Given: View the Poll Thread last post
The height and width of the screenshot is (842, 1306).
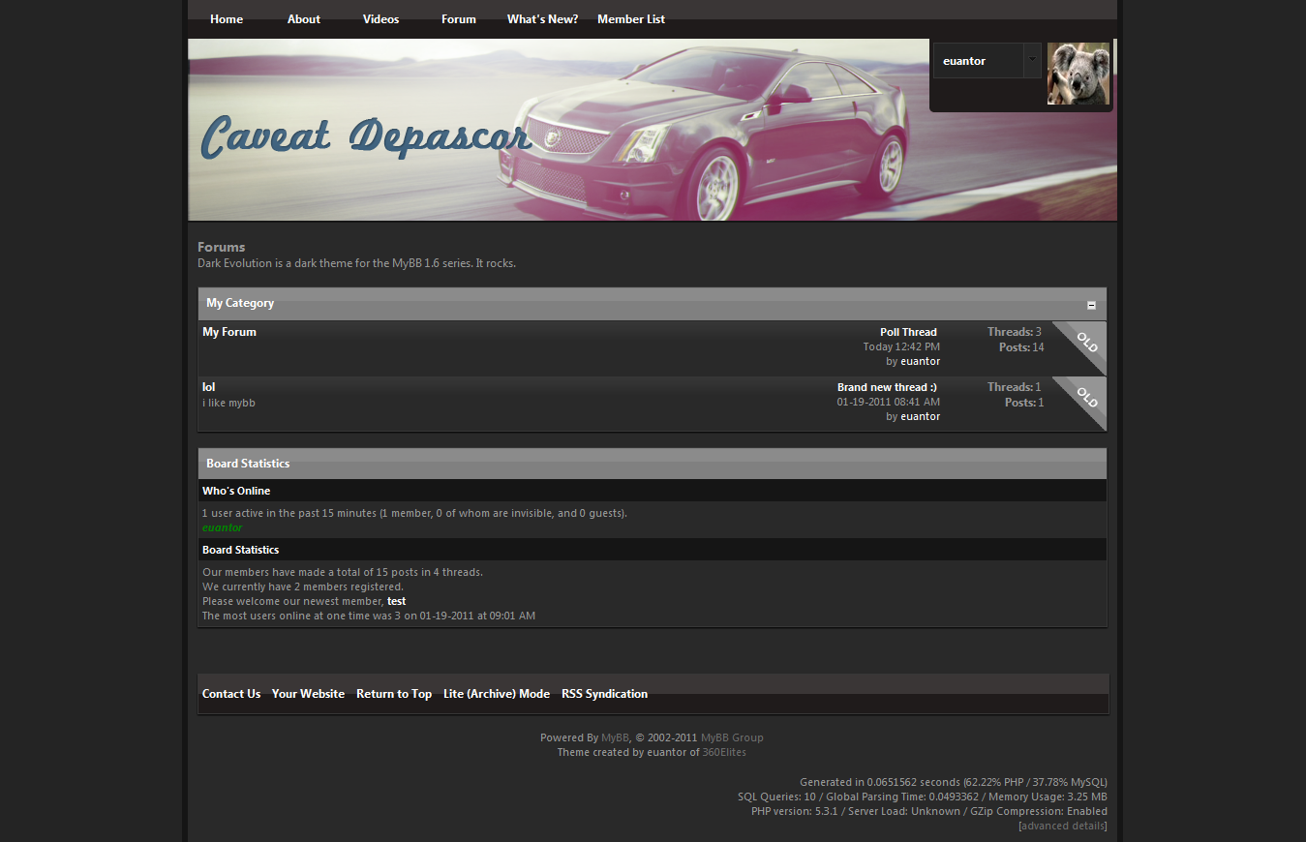Looking at the screenshot, I should point(908,332).
